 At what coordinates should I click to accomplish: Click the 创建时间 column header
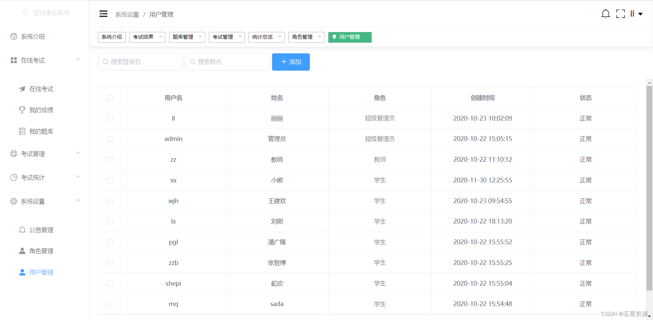click(x=483, y=98)
